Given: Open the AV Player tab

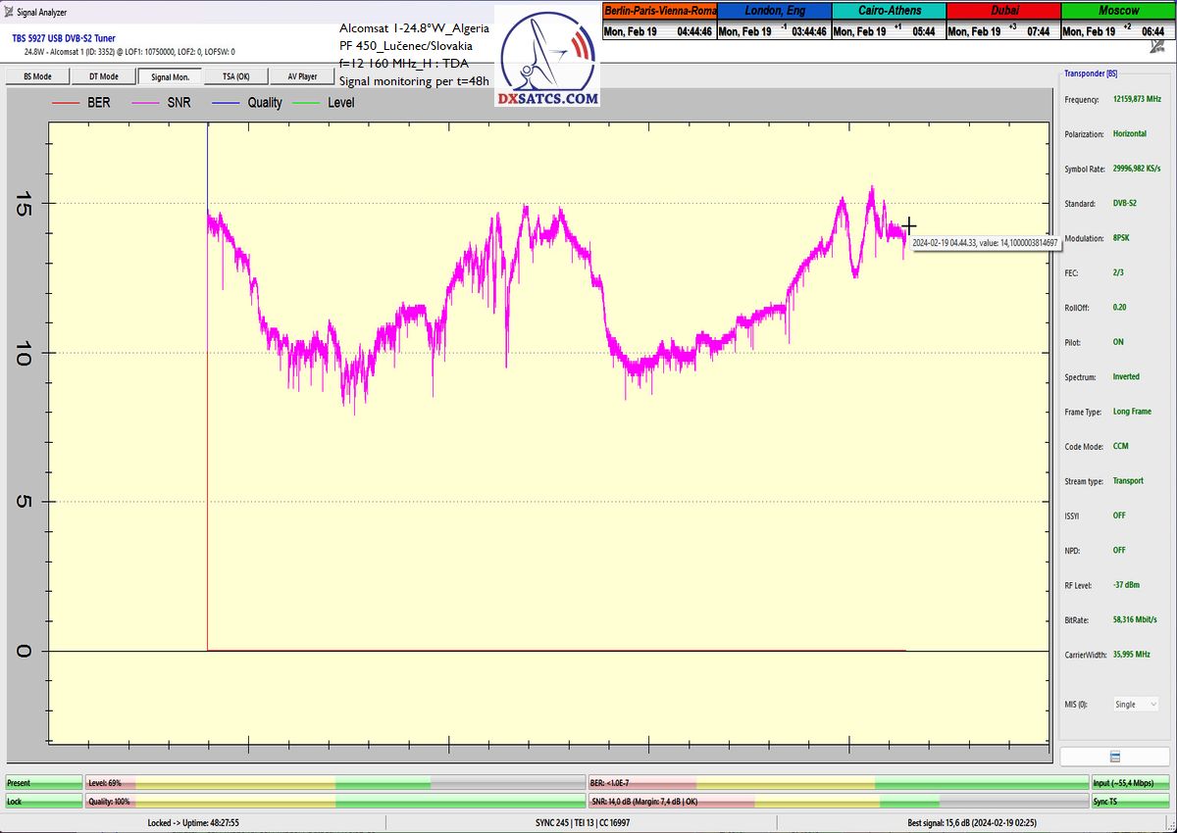Looking at the screenshot, I should (302, 76).
